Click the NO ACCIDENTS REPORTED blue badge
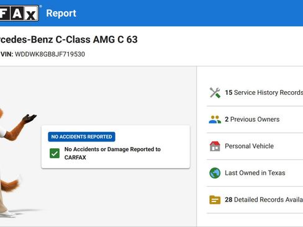This screenshot has width=303, height=227. click(x=81, y=136)
